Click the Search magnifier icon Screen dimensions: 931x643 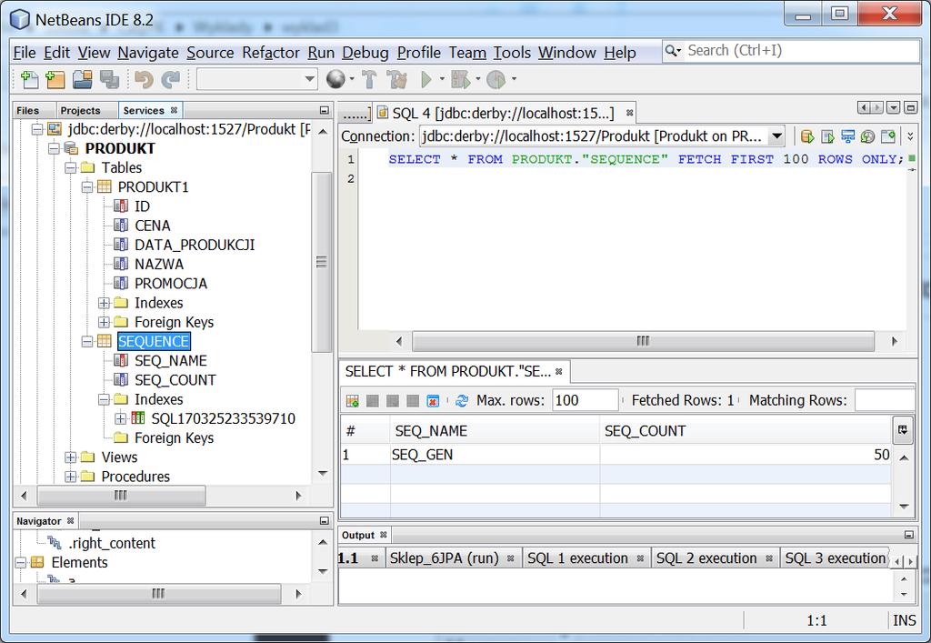click(x=672, y=50)
